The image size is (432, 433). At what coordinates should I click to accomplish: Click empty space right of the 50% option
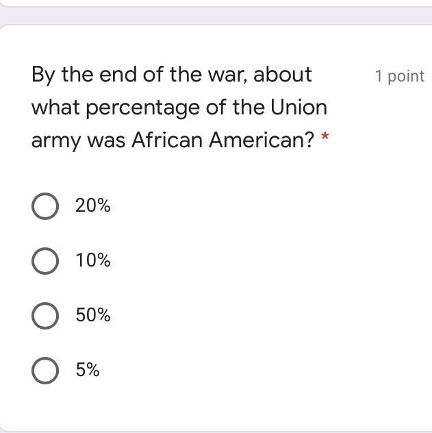tap(274, 315)
